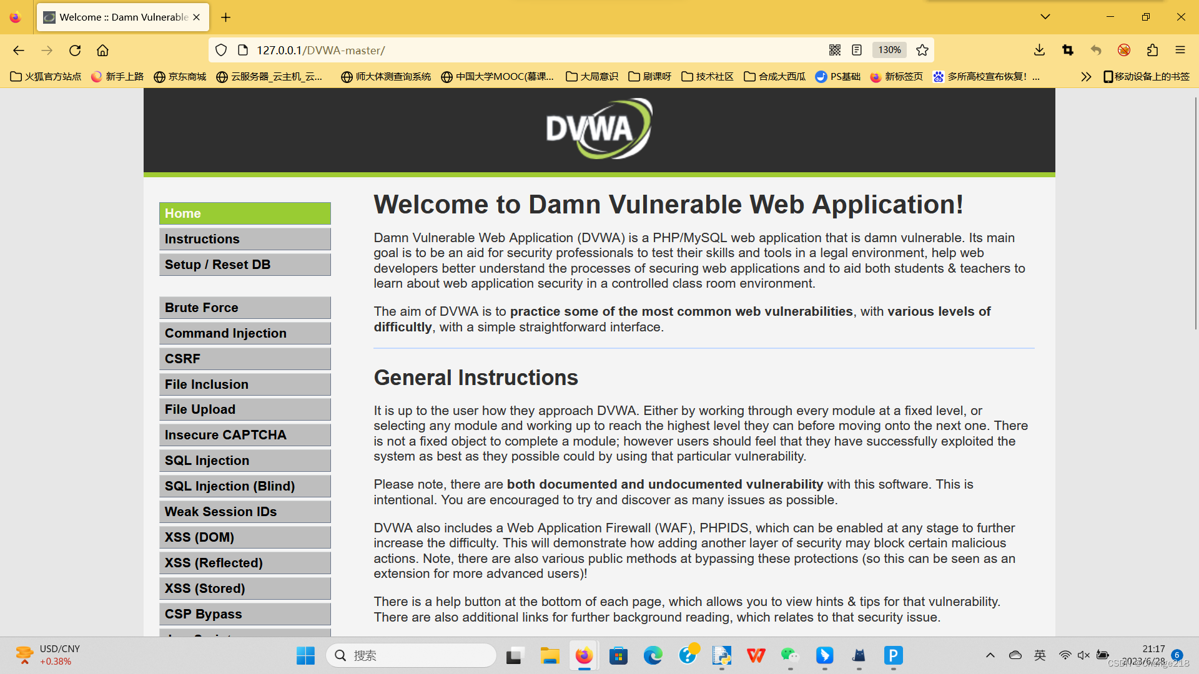Click the Firefox reload page icon
The width and height of the screenshot is (1199, 674).
pos(75,51)
